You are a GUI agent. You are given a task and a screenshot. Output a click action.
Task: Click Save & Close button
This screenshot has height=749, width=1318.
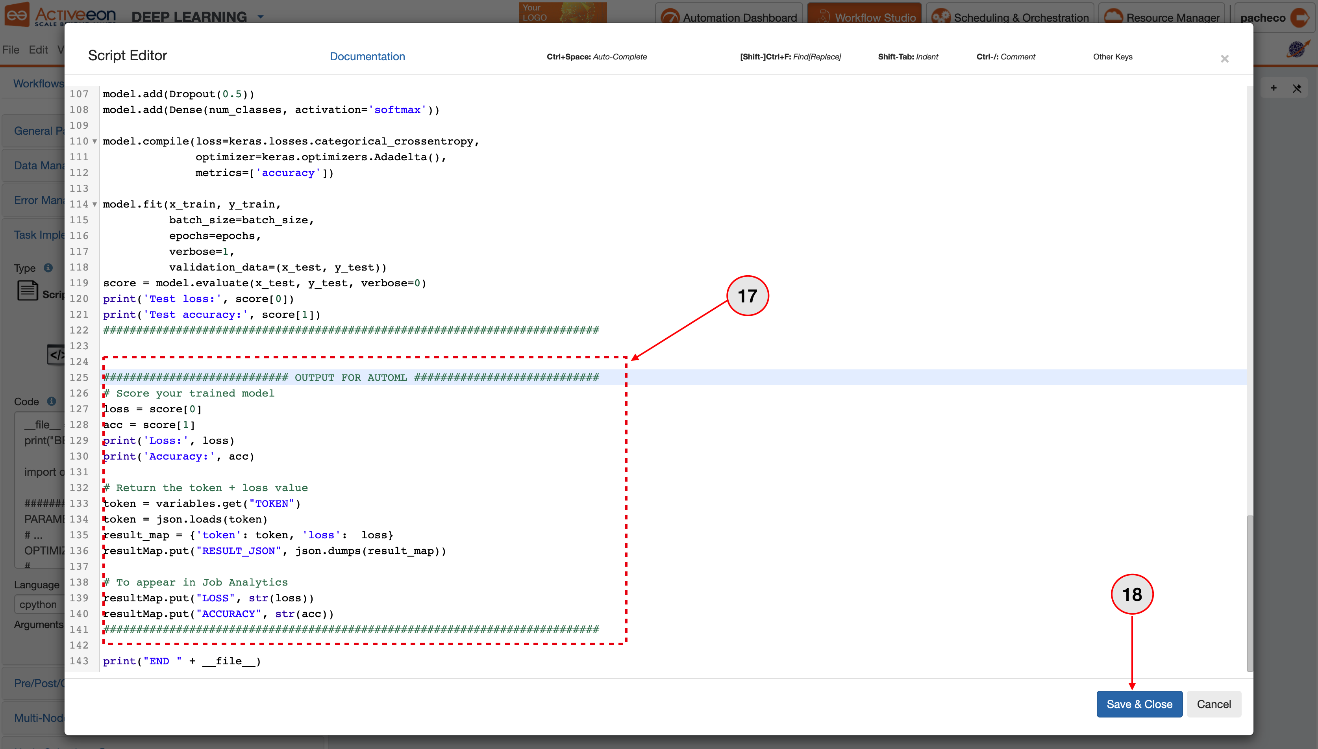[x=1140, y=704]
